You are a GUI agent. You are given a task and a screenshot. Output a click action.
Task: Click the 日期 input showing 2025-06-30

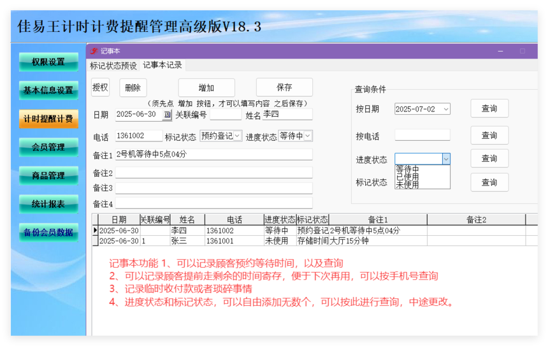click(139, 114)
